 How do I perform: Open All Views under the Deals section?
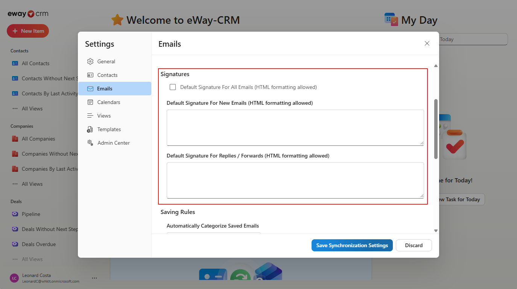[x=32, y=259]
